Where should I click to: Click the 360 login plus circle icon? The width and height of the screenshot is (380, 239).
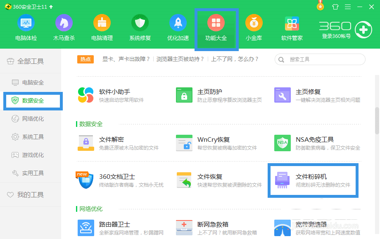pos(363,30)
